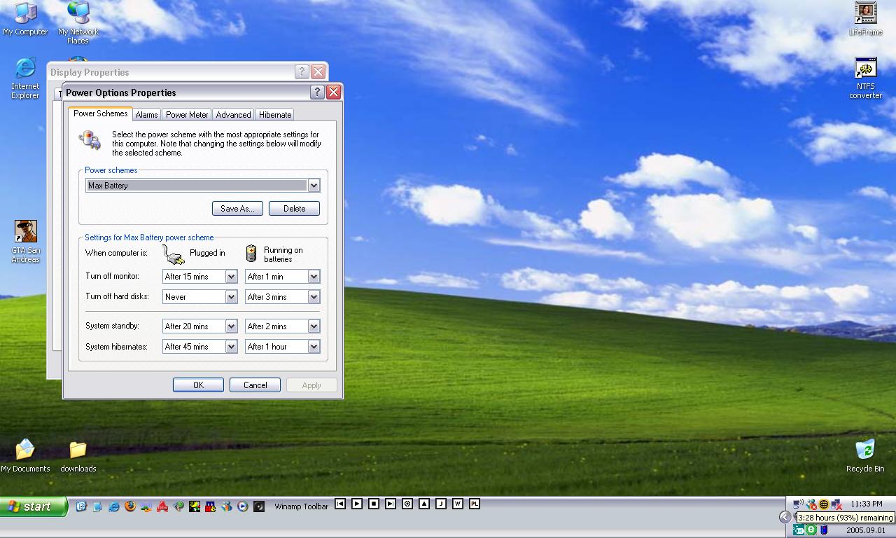Switch to the Advanced tab
This screenshot has height=538, width=896.
(x=233, y=114)
